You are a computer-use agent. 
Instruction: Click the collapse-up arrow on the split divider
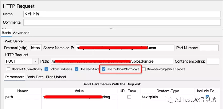(x=3, y=28)
